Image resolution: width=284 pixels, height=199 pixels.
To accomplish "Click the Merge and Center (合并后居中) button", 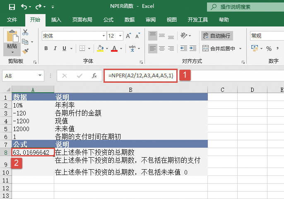I will tap(222, 49).
